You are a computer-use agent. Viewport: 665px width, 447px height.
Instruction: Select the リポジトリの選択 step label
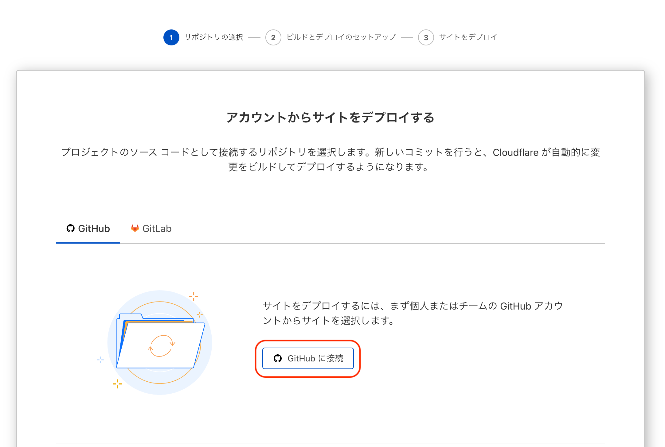coord(214,37)
